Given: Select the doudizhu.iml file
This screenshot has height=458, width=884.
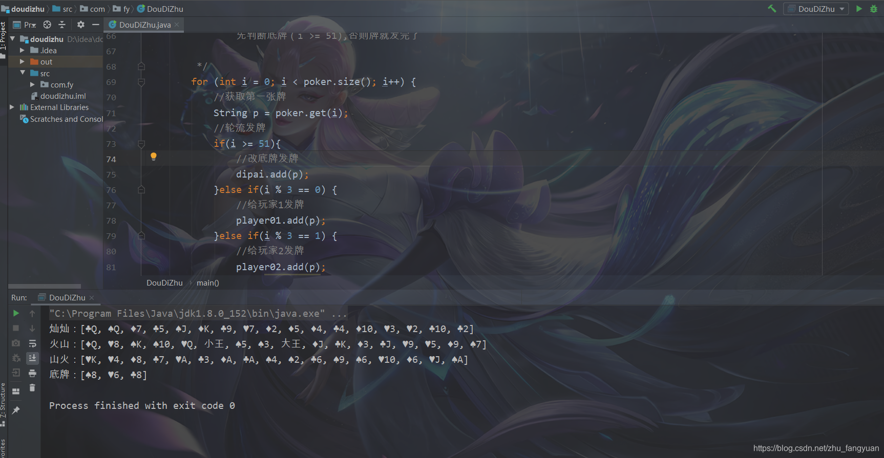Looking at the screenshot, I should (58, 96).
